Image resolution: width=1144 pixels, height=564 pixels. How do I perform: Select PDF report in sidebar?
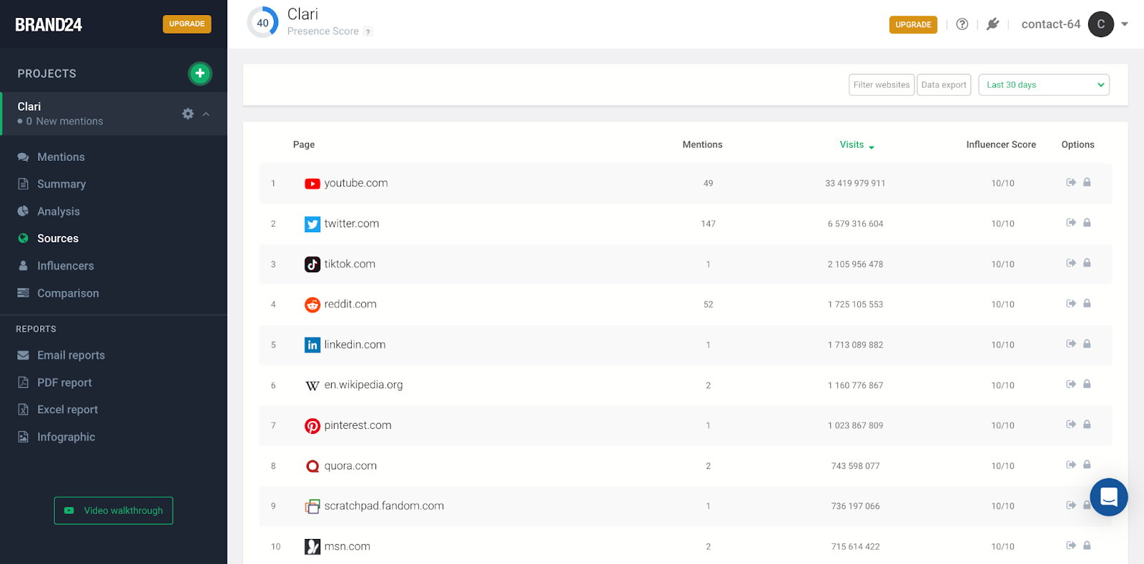coord(64,382)
